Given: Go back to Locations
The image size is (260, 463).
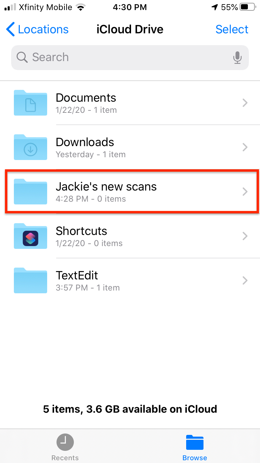Looking at the screenshot, I should tap(37, 30).
